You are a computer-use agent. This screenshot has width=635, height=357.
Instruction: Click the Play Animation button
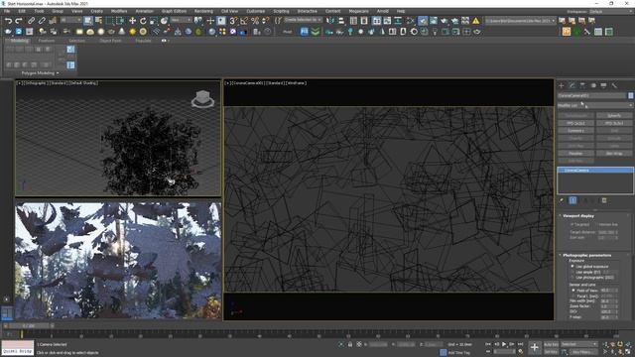pyautogui.click(x=504, y=344)
